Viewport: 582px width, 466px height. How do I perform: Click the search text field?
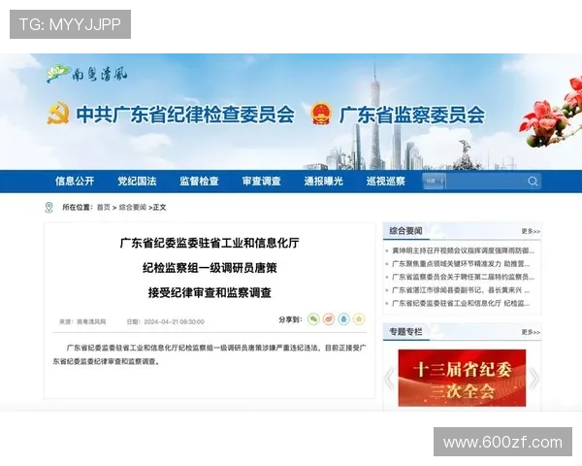[486, 182]
